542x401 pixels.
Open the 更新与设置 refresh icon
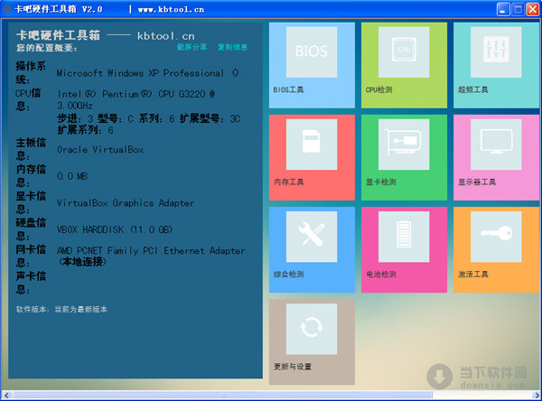(x=312, y=329)
